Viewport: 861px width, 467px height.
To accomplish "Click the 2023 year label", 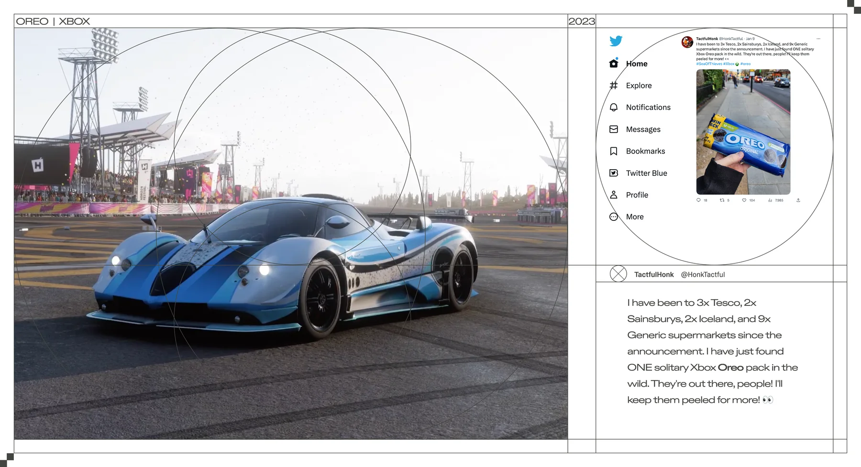I will pyautogui.click(x=582, y=21).
